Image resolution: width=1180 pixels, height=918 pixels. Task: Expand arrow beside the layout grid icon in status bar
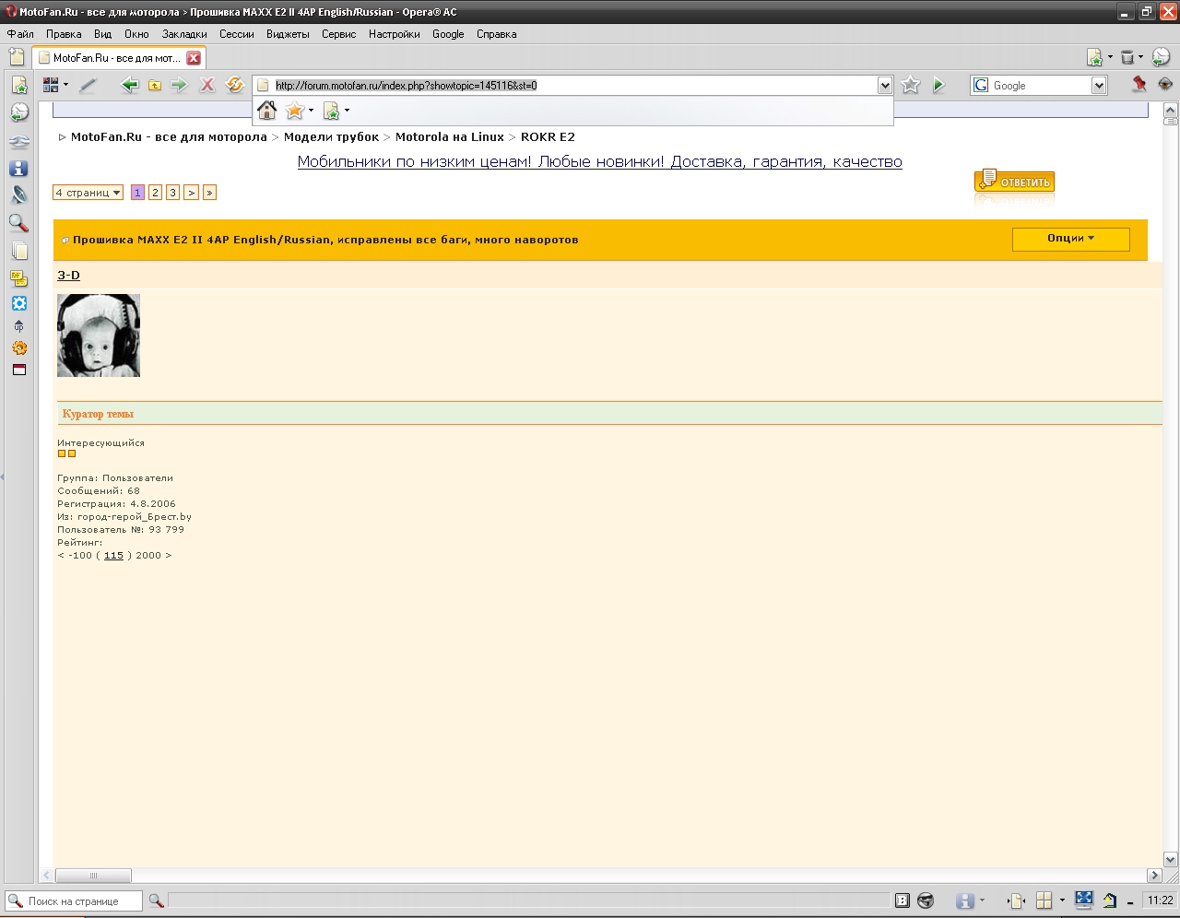point(1061,900)
